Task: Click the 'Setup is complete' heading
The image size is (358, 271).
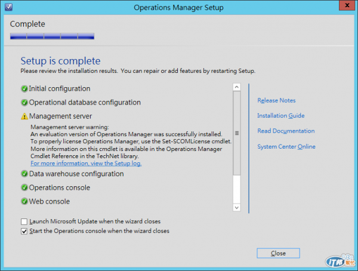Action: click(x=60, y=61)
